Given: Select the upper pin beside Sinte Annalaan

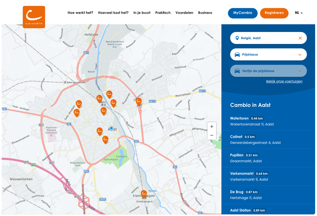Looking at the screenshot, I should click(79, 104).
